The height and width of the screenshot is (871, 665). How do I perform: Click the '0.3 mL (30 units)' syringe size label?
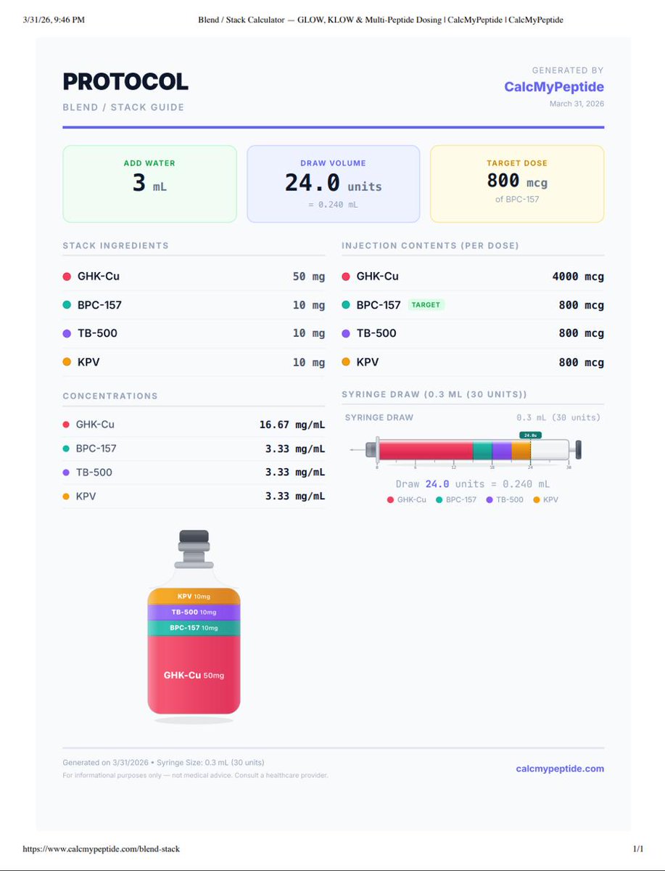(558, 418)
